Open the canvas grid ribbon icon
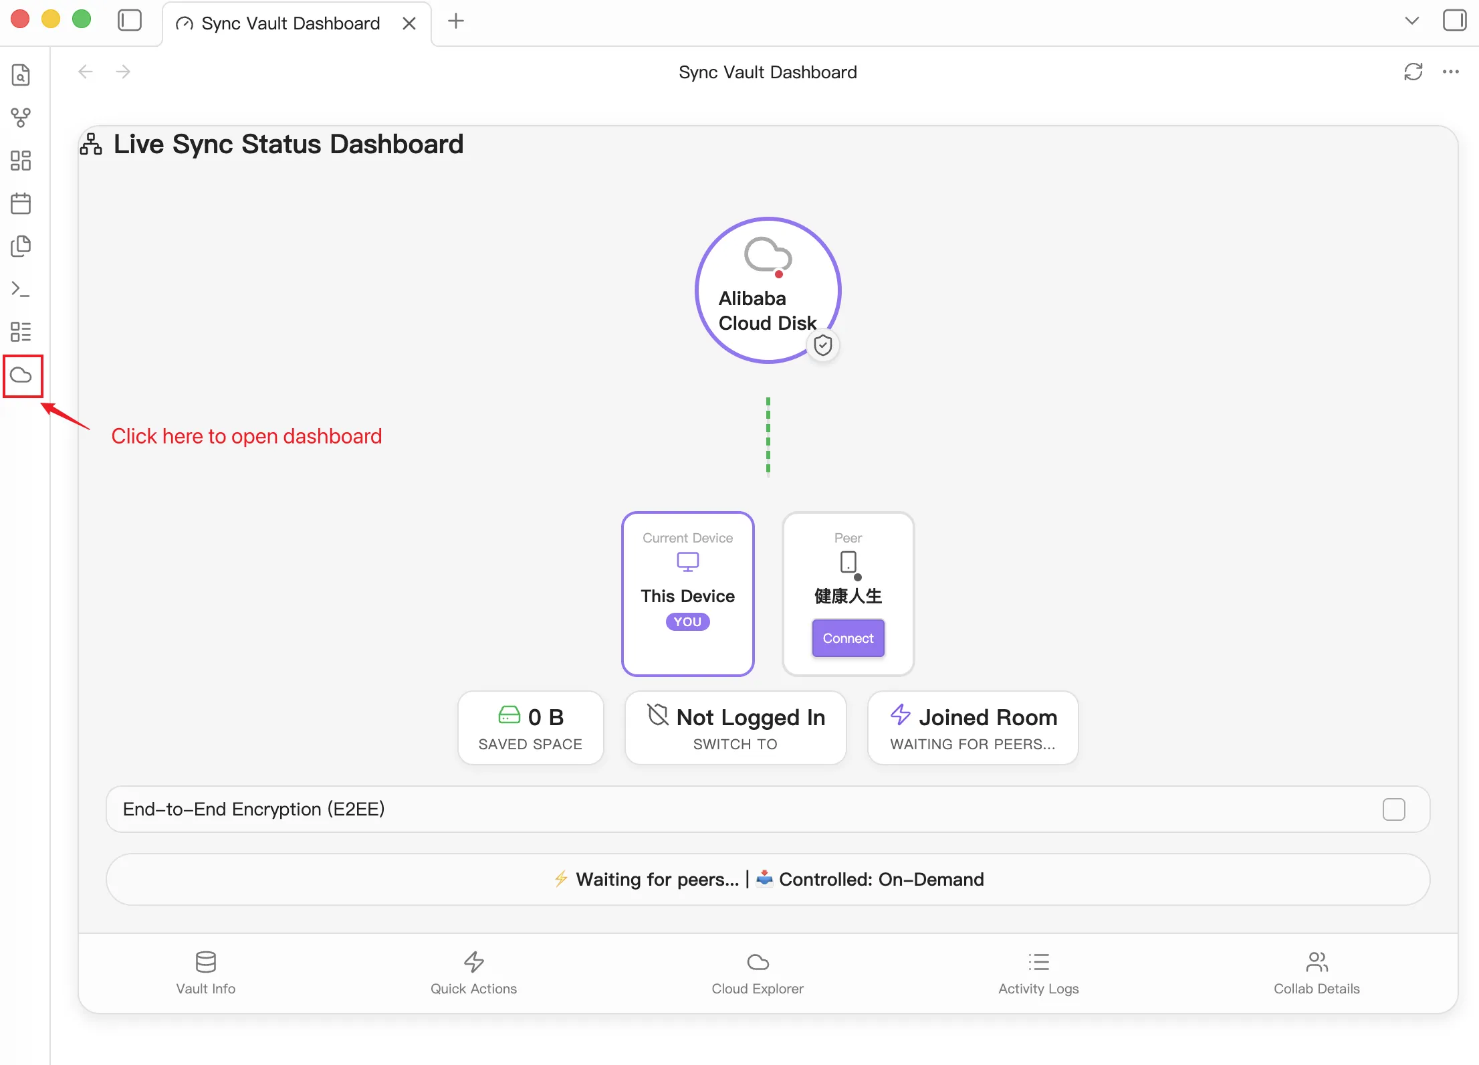 [21, 161]
